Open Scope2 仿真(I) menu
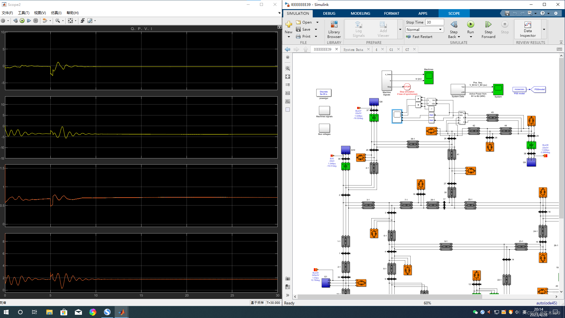Viewport: 565px width, 318px height. [56, 13]
